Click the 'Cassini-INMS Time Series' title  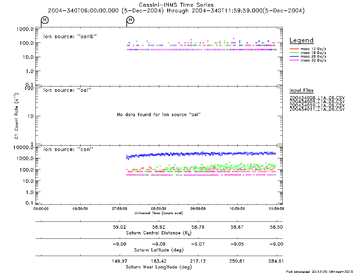(x=176, y=5)
